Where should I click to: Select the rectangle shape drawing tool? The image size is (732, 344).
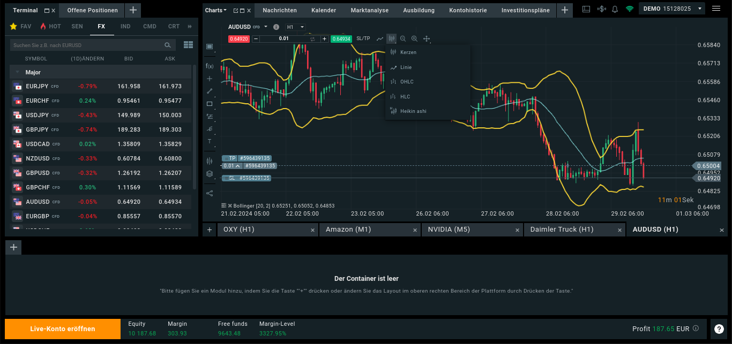[x=210, y=104]
